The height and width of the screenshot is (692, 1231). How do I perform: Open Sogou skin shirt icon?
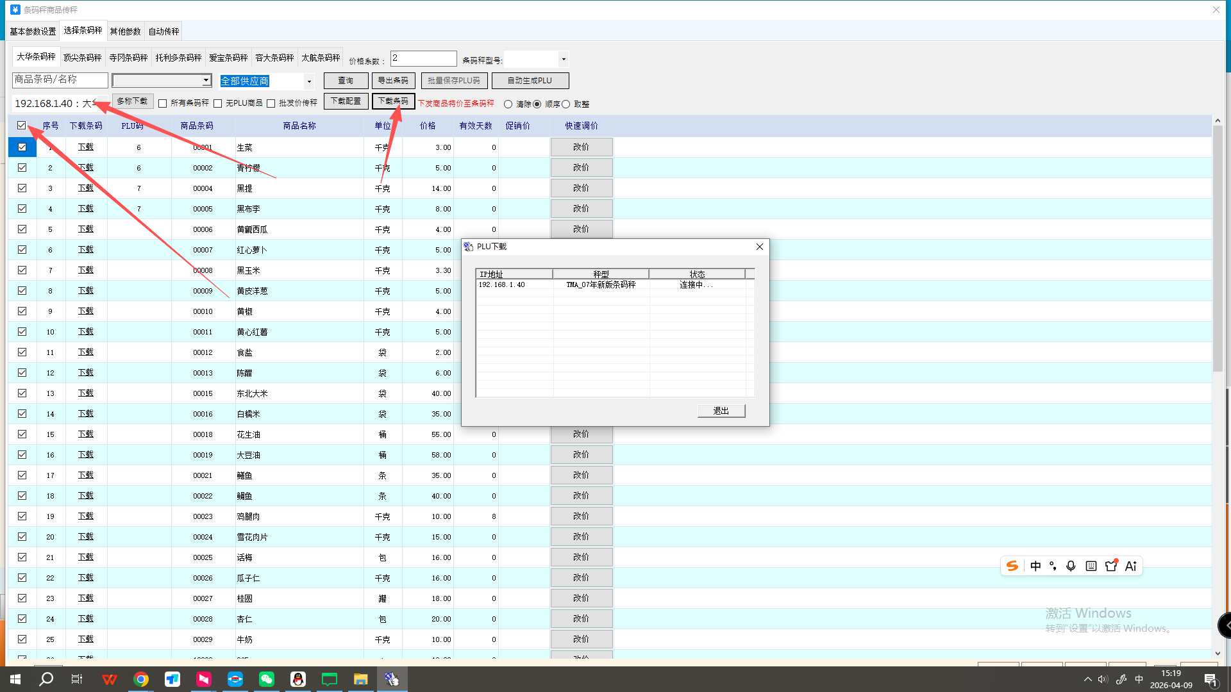(1111, 566)
